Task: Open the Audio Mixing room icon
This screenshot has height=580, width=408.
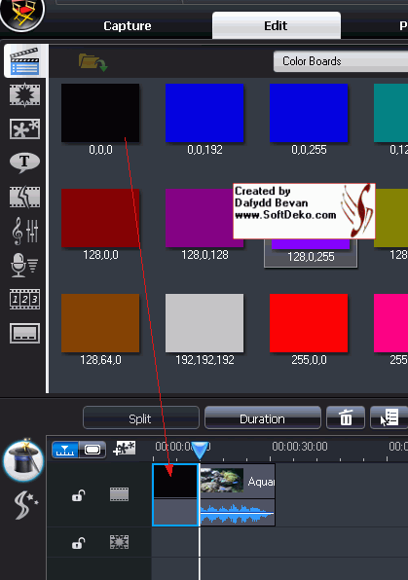Action: [x=24, y=231]
